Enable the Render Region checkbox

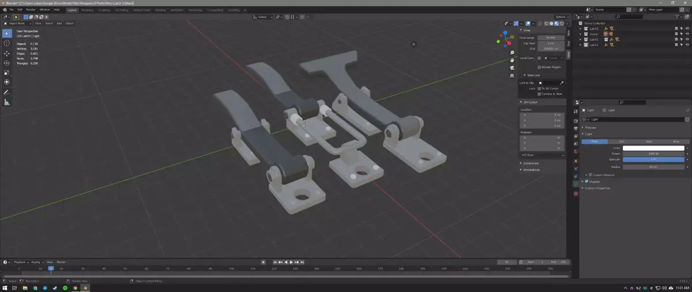[539, 67]
